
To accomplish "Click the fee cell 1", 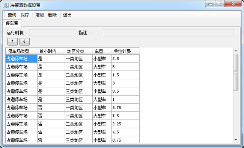I will coord(125,99).
